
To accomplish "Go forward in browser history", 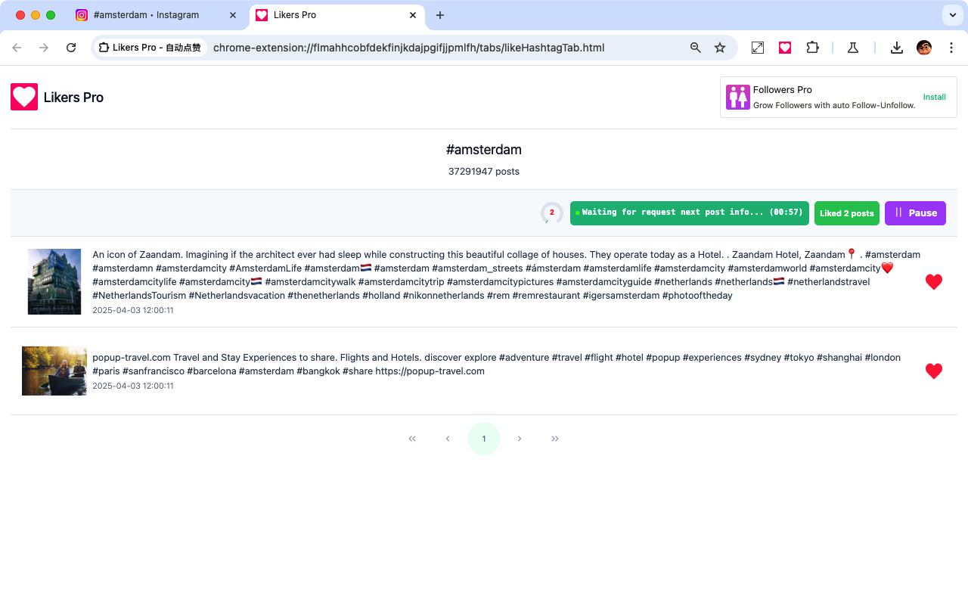I will [44, 48].
